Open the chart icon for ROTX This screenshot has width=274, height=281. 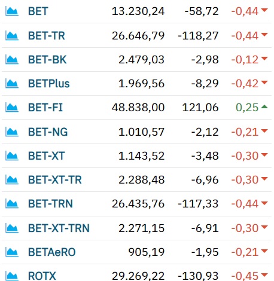click(x=12, y=276)
